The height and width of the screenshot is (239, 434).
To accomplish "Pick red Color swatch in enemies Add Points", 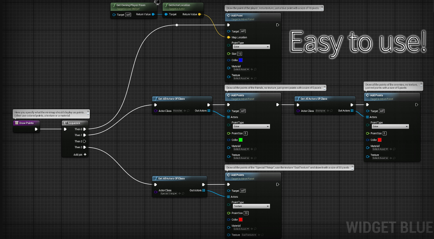I will tap(379, 140).
